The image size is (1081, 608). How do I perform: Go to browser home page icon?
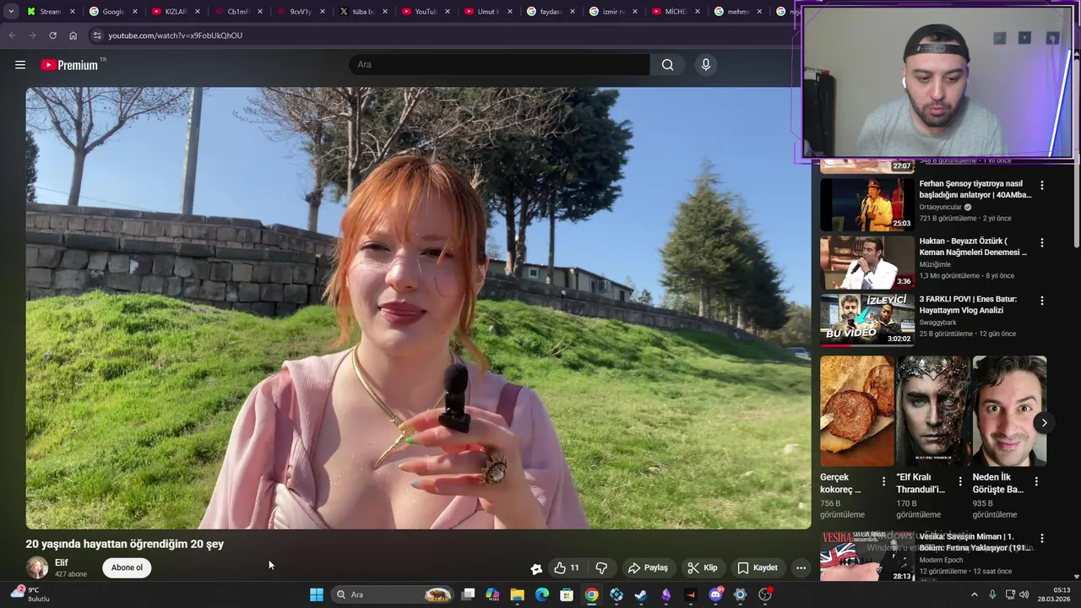[x=73, y=35]
